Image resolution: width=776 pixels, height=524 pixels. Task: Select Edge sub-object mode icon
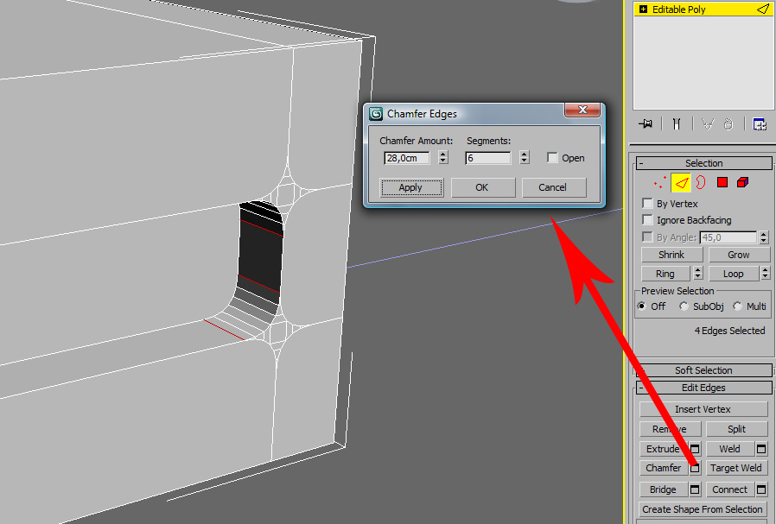pos(681,183)
